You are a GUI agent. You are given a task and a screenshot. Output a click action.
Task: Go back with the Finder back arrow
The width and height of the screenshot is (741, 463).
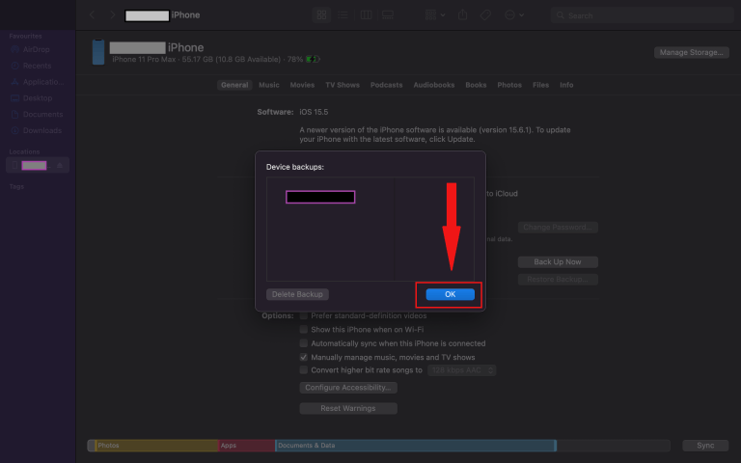[93, 15]
